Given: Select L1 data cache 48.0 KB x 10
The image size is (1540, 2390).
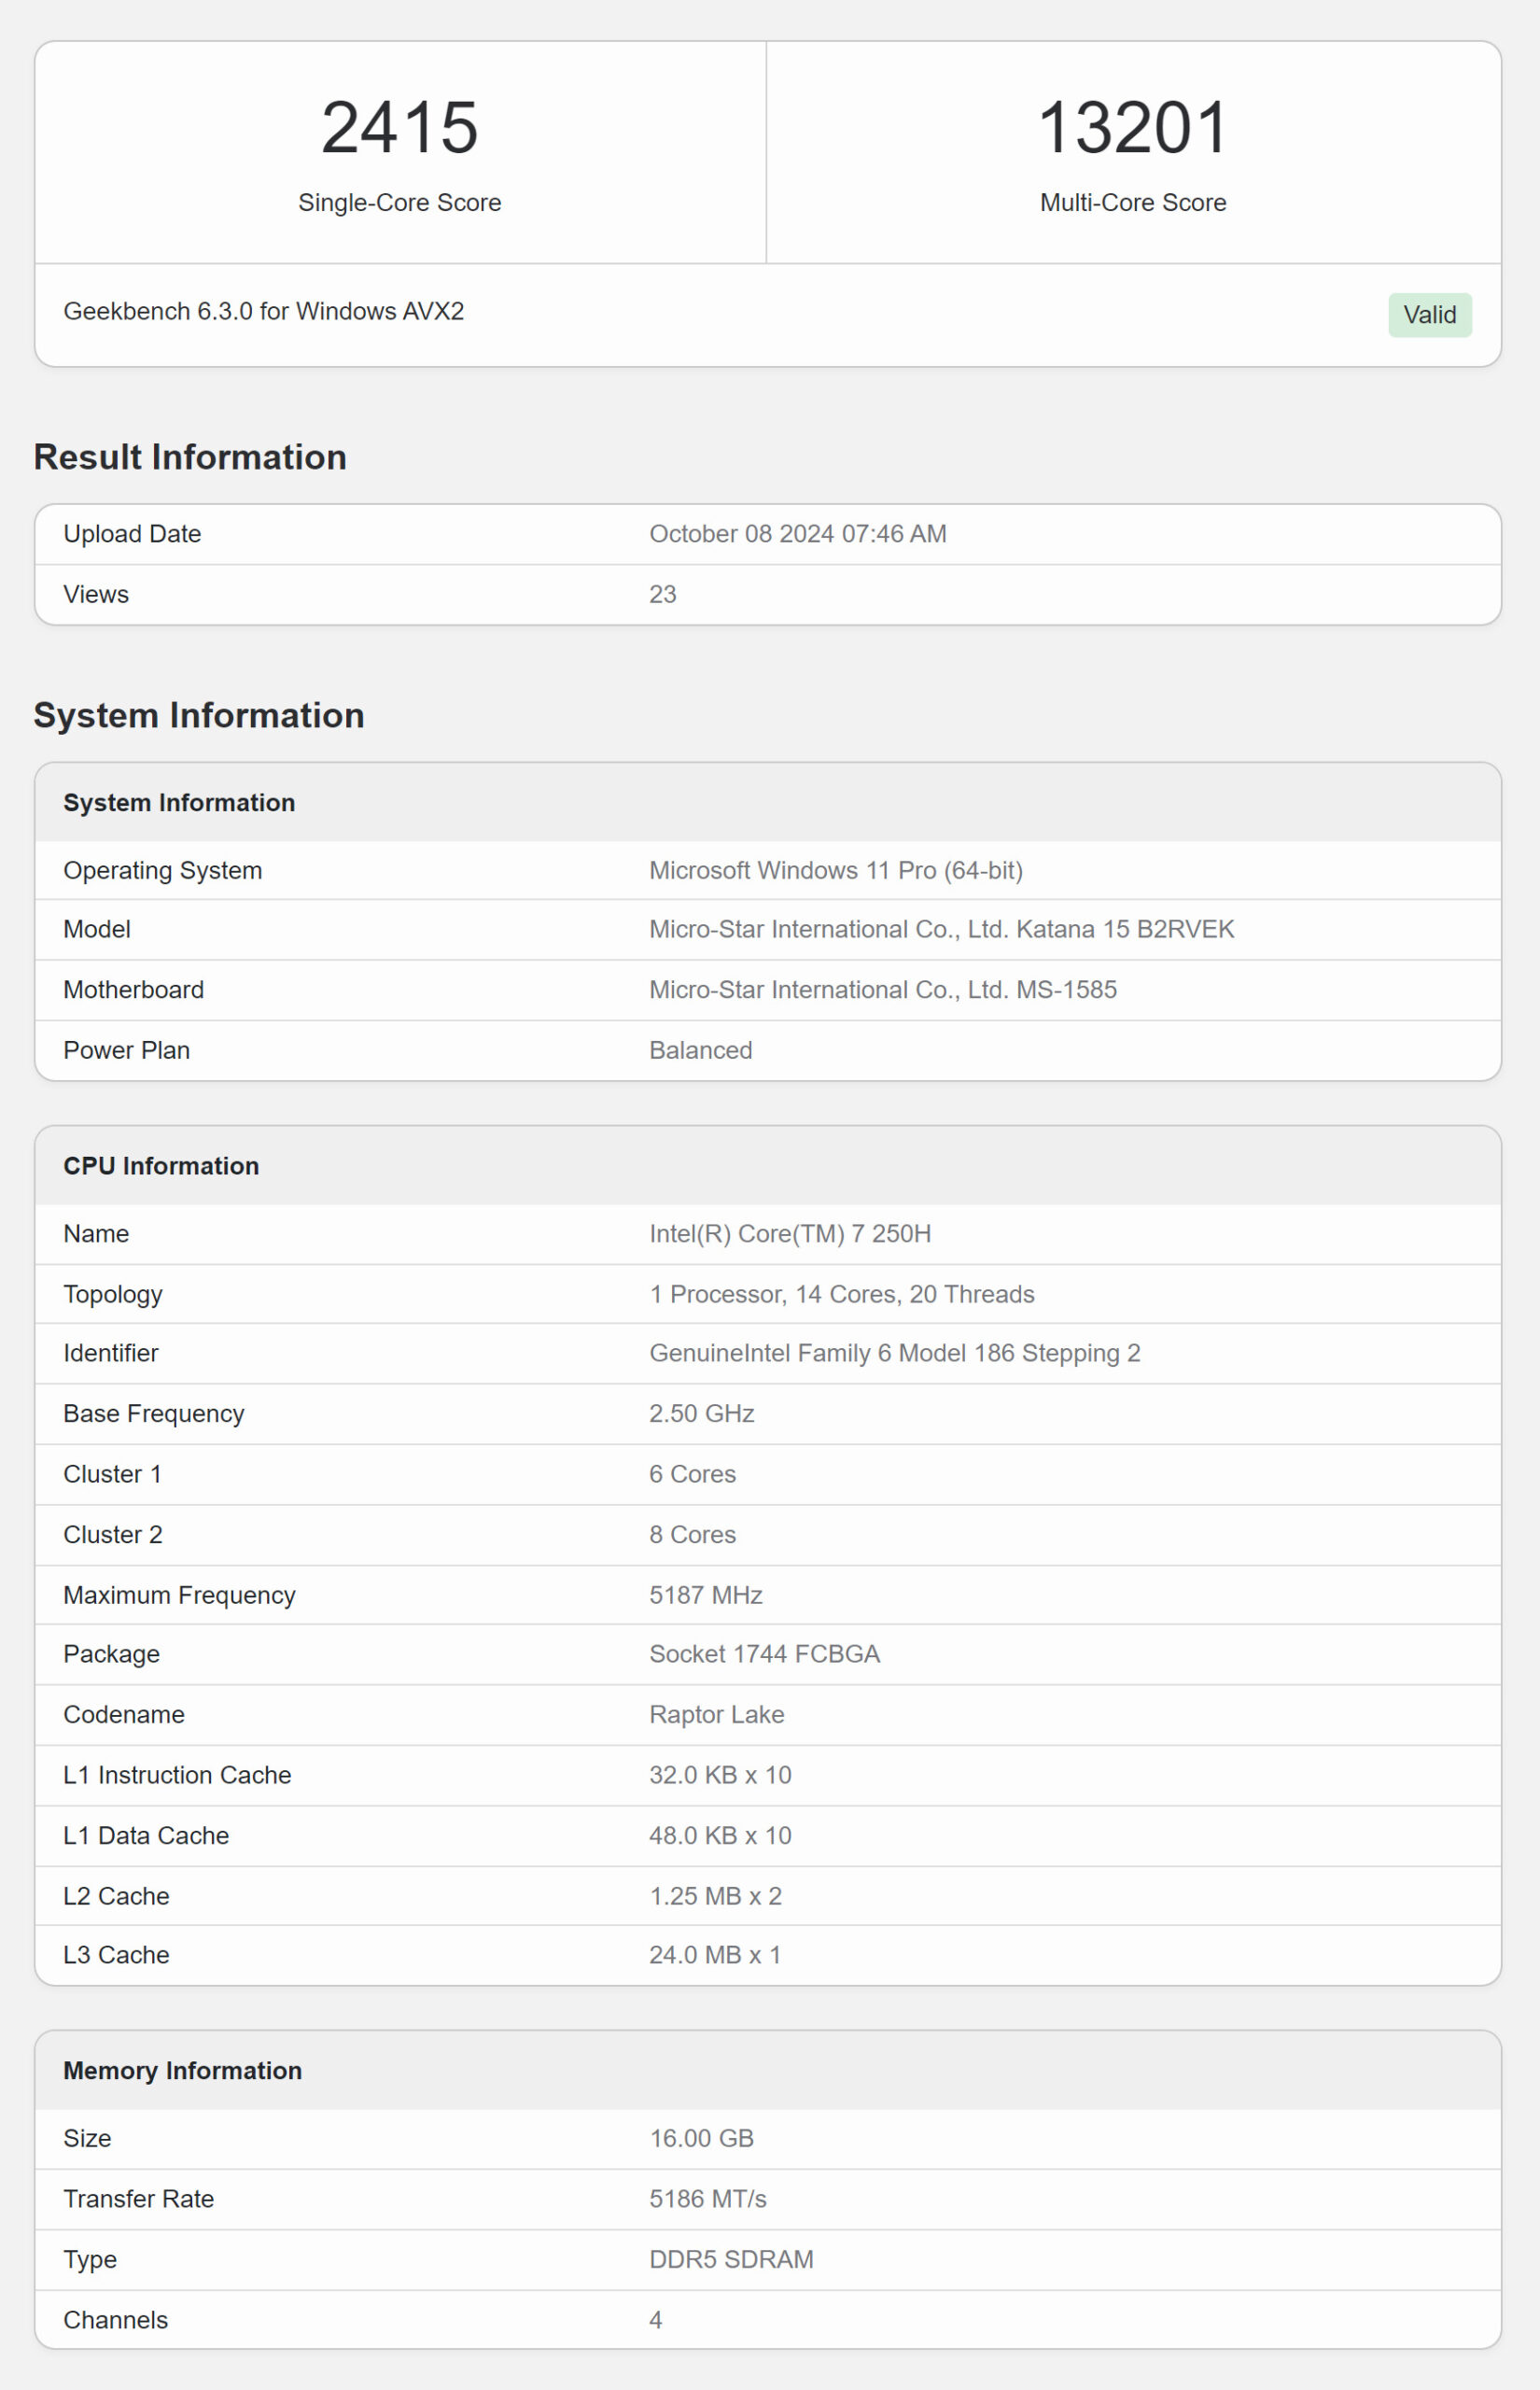Looking at the screenshot, I should coord(720,1835).
